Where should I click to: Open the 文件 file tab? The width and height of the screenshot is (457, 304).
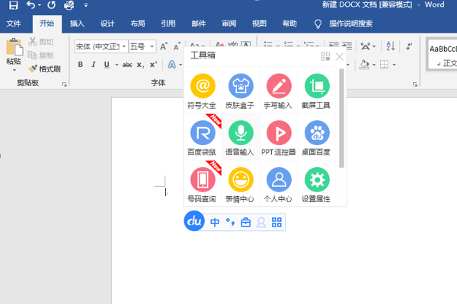pos(14,24)
